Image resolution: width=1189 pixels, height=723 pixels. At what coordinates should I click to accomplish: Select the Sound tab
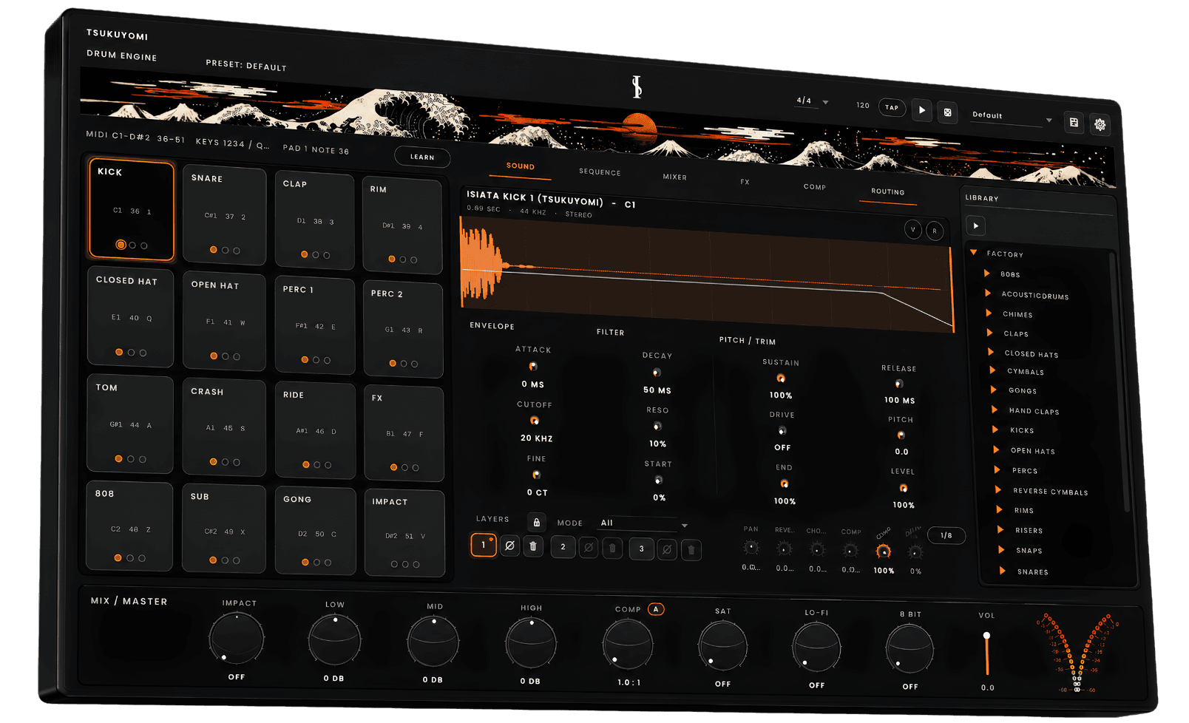pyautogui.click(x=520, y=167)
